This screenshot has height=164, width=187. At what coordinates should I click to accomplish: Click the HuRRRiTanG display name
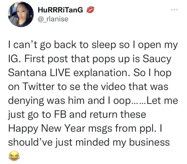point(60,10)
